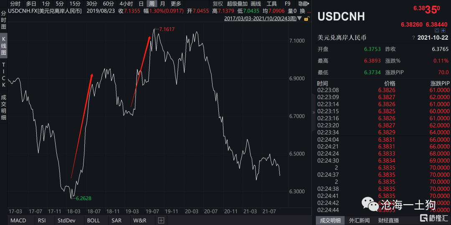Add indicator with plus box icon

161,220
